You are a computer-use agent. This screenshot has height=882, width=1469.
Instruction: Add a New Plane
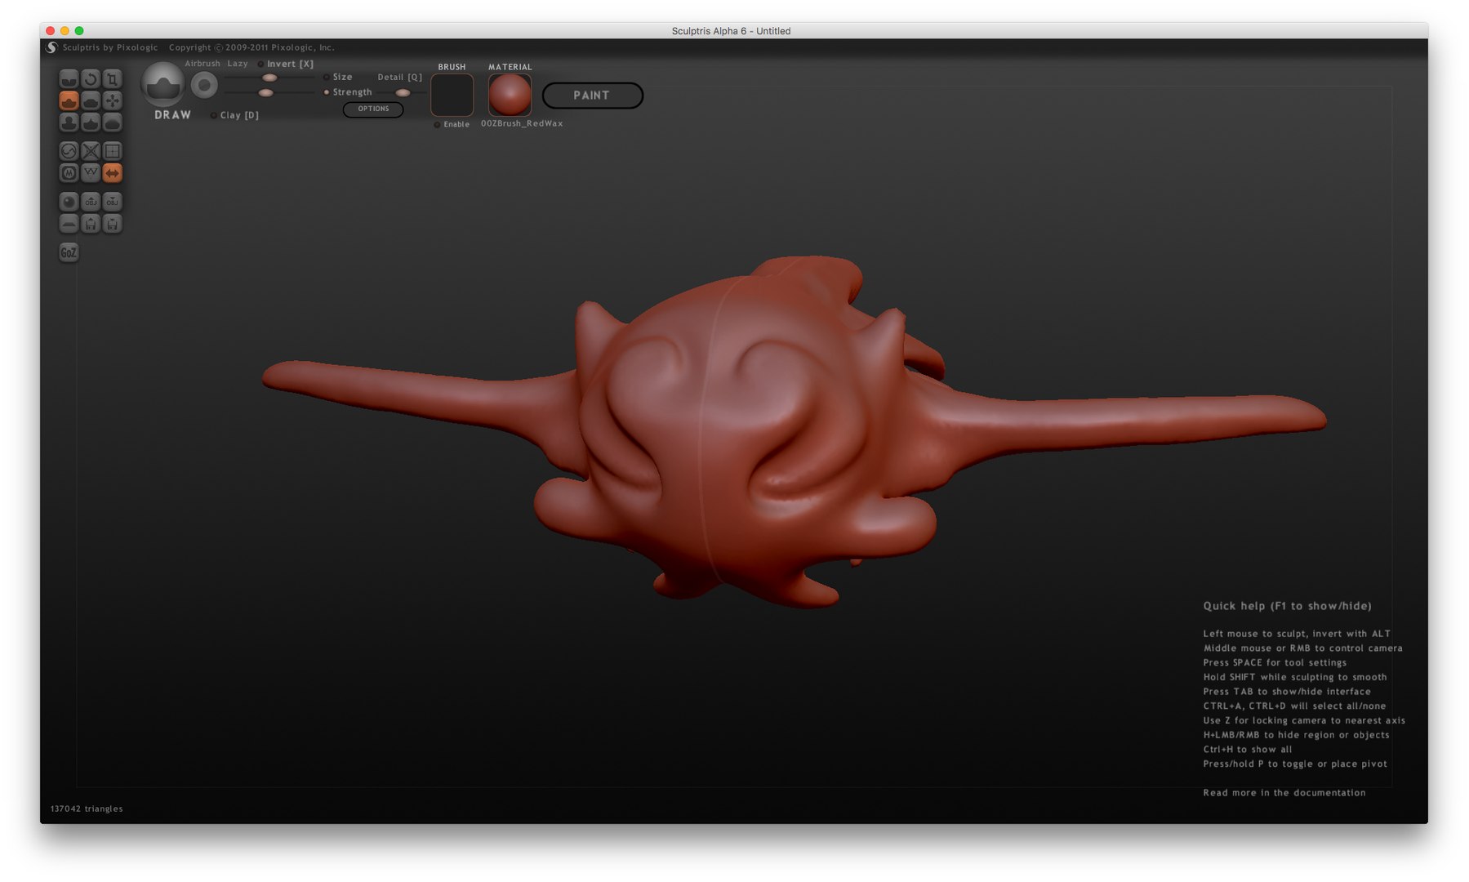69,224
